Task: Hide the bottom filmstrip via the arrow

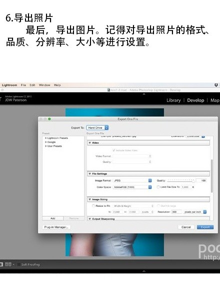Action: pos(144,271)
